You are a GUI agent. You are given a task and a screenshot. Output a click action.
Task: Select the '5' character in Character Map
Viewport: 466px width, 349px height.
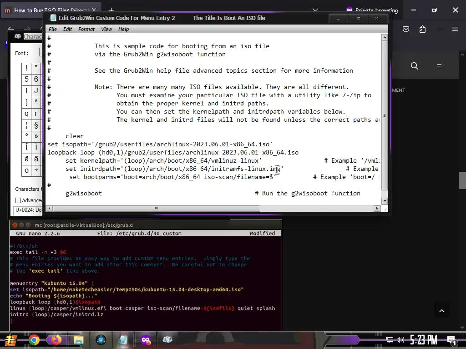26,79
